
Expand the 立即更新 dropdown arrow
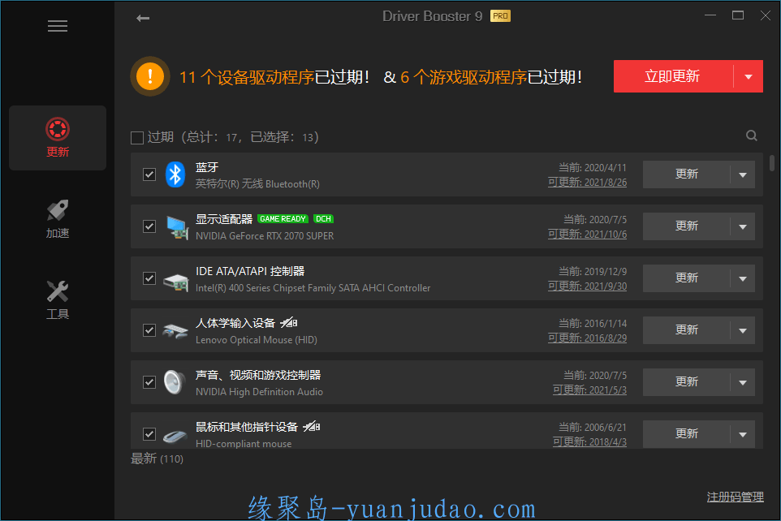pos(749,77)
